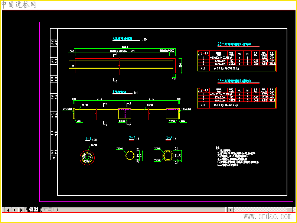The height and width of the screenshot is (223, 297).
Task: Select the "349.12" cell in the 25m table
Action: pos(273,64)
